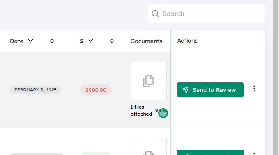The width and height of the screenshot is (279, 155).
Task: Click the Date column header label
Action: [x=16, y=41]
